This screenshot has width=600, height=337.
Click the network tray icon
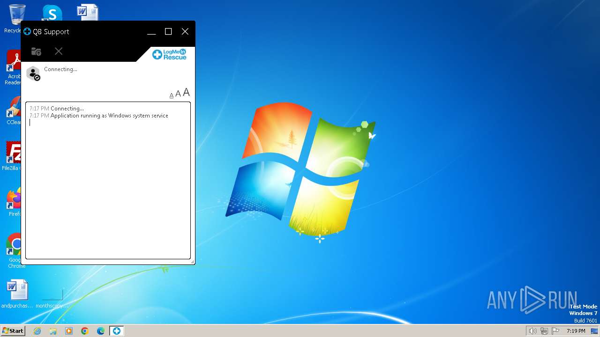[544, 331]
